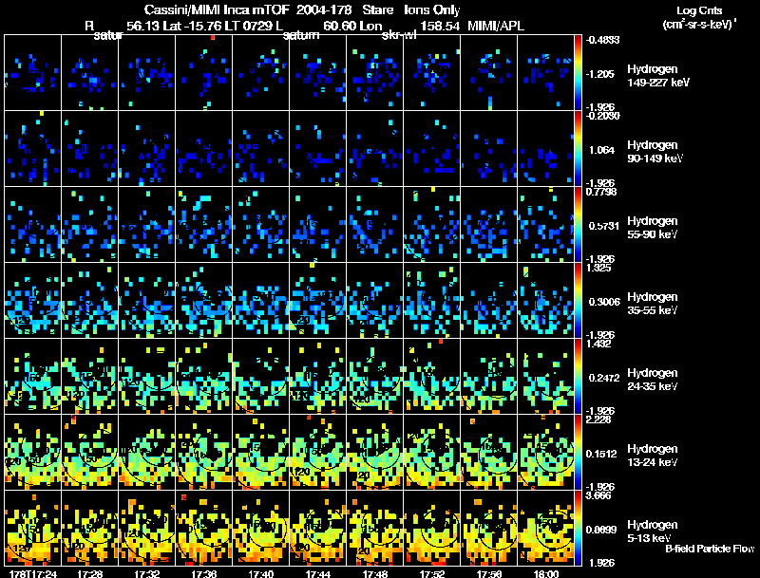Screen dimensions: 760x578
Task: Open the 55-90 keV image panel at 17:36
Action: (204, 224)
